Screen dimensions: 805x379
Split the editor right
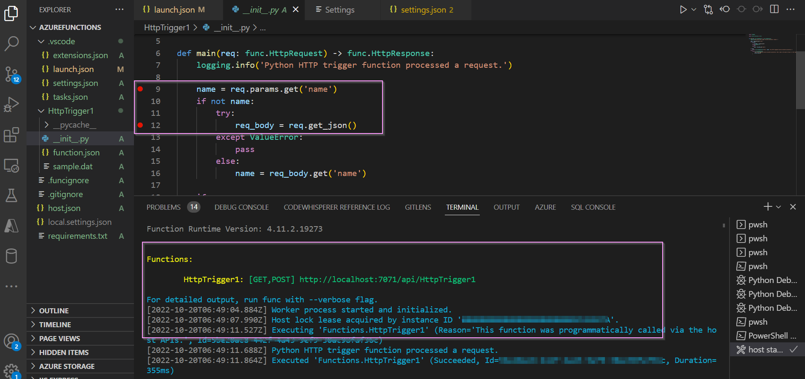(x=774, y=9)
